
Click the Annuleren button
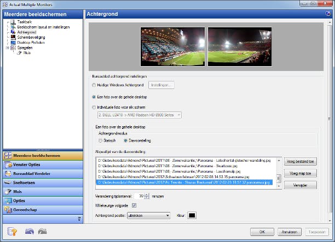click(289, 232)
